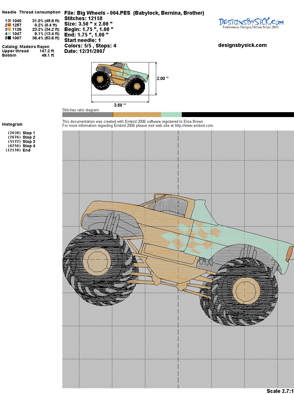Click the black segment of stitches ratio bar
Image resolution: width=294 pixels, height=394 pixels.
pos(238,114)
